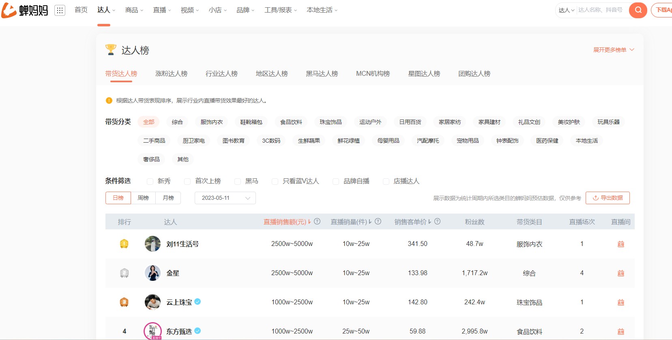
Task: Tick the 黑马 filter checkbox
Action: [x=238, y=182]
